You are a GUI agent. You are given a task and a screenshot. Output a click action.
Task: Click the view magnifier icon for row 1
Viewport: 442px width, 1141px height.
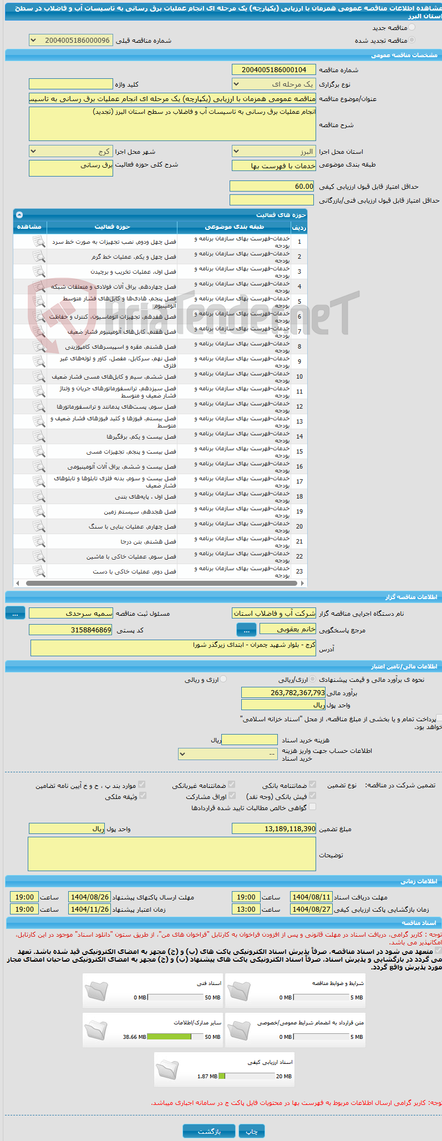[x=38, y=242]
